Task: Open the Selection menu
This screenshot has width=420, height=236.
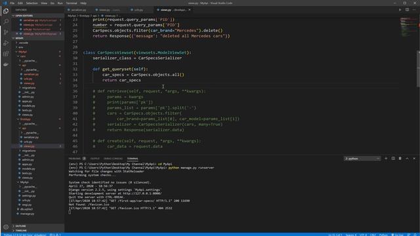Action: coord(31,3)
